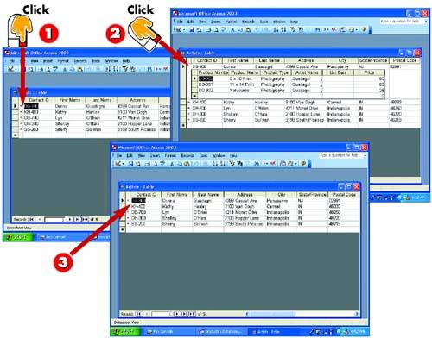Click the Copy icon in the front window toolbar
The image size is (432, 338).
[x=180, y=164]
